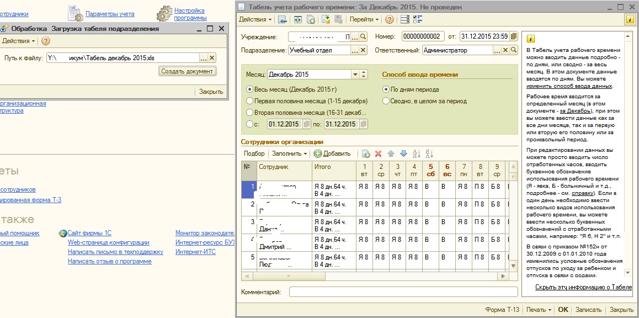Select Сводно, в целом за период

386,100
